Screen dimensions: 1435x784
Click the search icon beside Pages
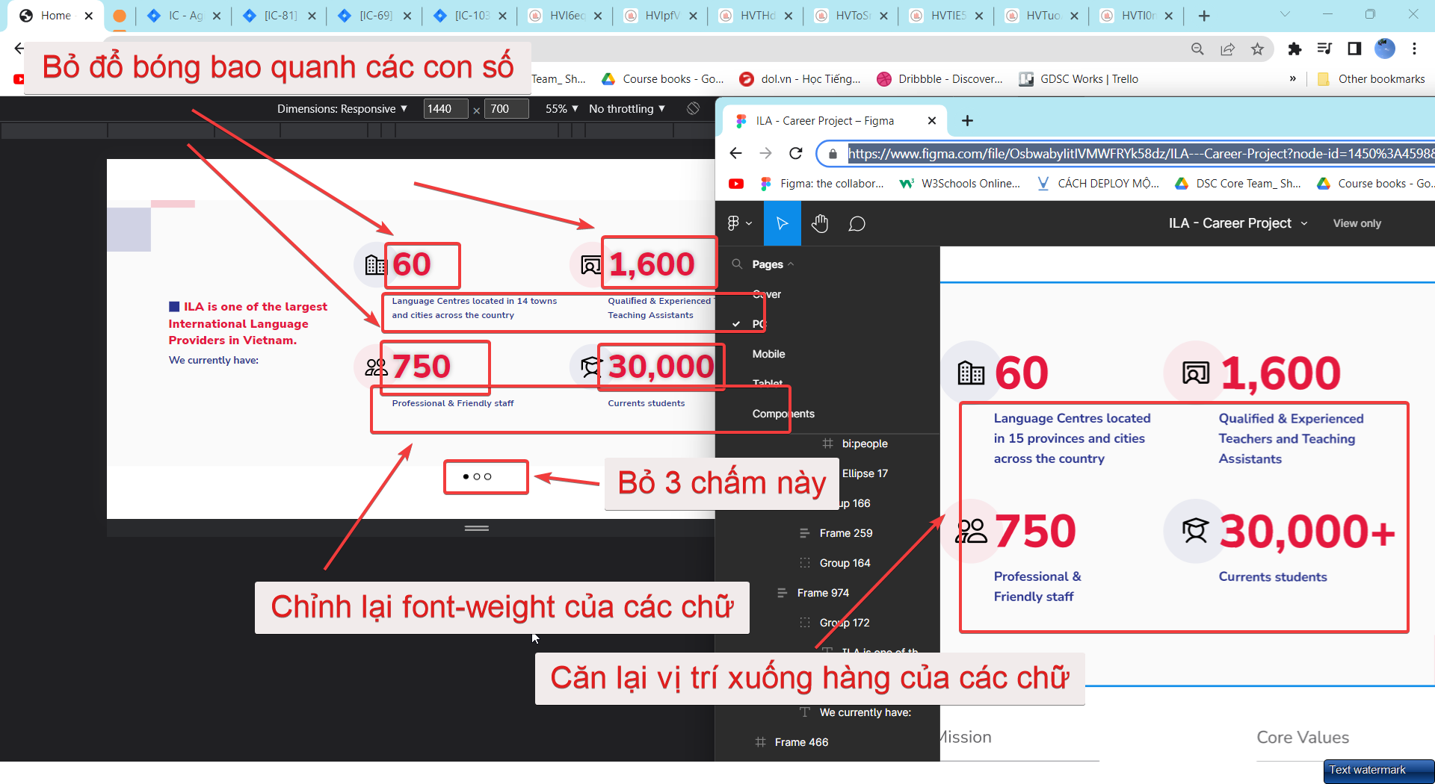click(x=737, y=264)
